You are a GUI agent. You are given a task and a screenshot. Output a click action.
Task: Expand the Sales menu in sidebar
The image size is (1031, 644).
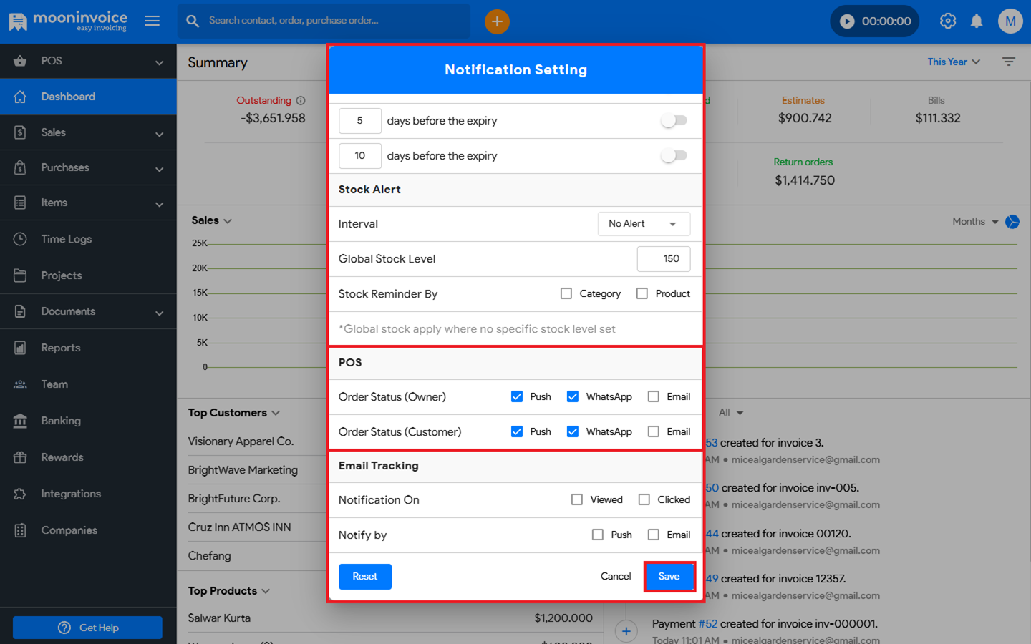pos(88,132)
